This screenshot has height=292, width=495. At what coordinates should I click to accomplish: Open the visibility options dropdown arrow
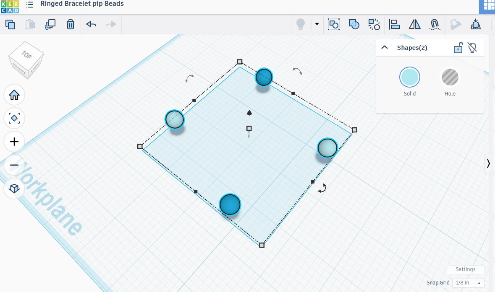tap(317, 24)
